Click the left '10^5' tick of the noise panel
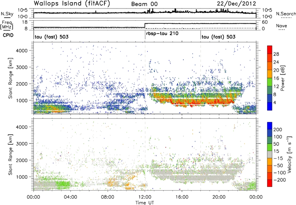The height and width of the screenshot is (205, 296). pyautogui.click(x=23, y=10)
